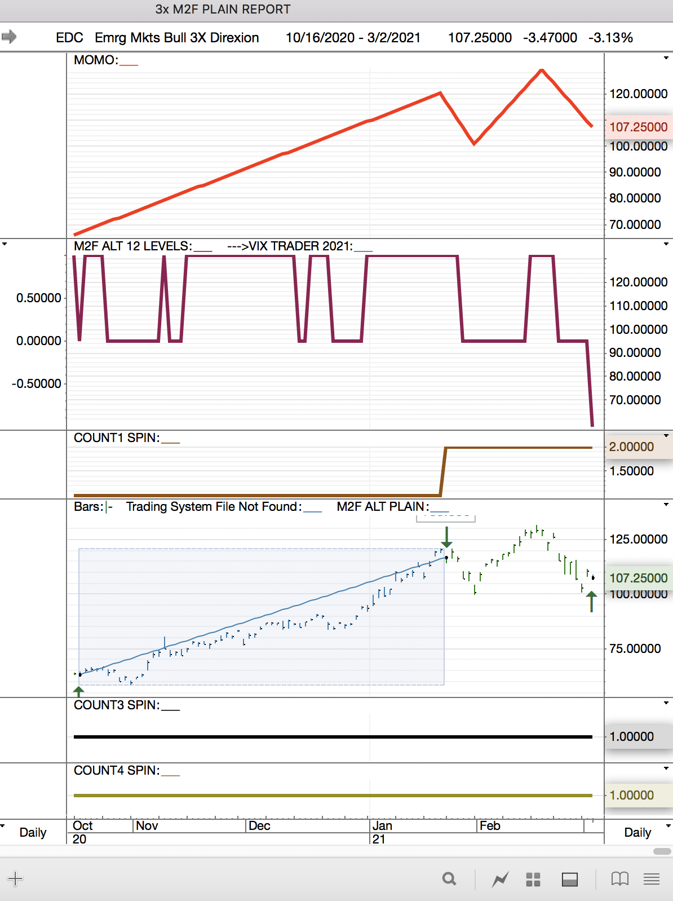
Task: Select the COUNT3 SPIN label
Action: 117,705
